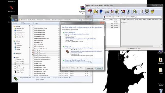165x93 pixels.
Task: Open the Recycle Bin desktop icon
Action: coord(161,91)
